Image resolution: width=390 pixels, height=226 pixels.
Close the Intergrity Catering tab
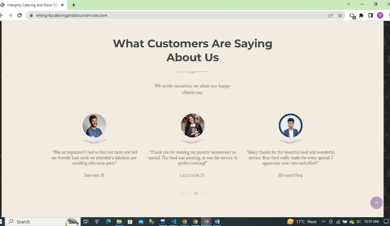(62, 5)
